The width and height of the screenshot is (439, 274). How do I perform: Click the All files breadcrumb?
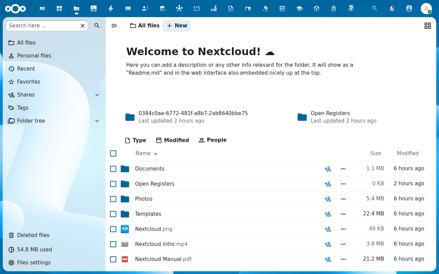(145, 26)
